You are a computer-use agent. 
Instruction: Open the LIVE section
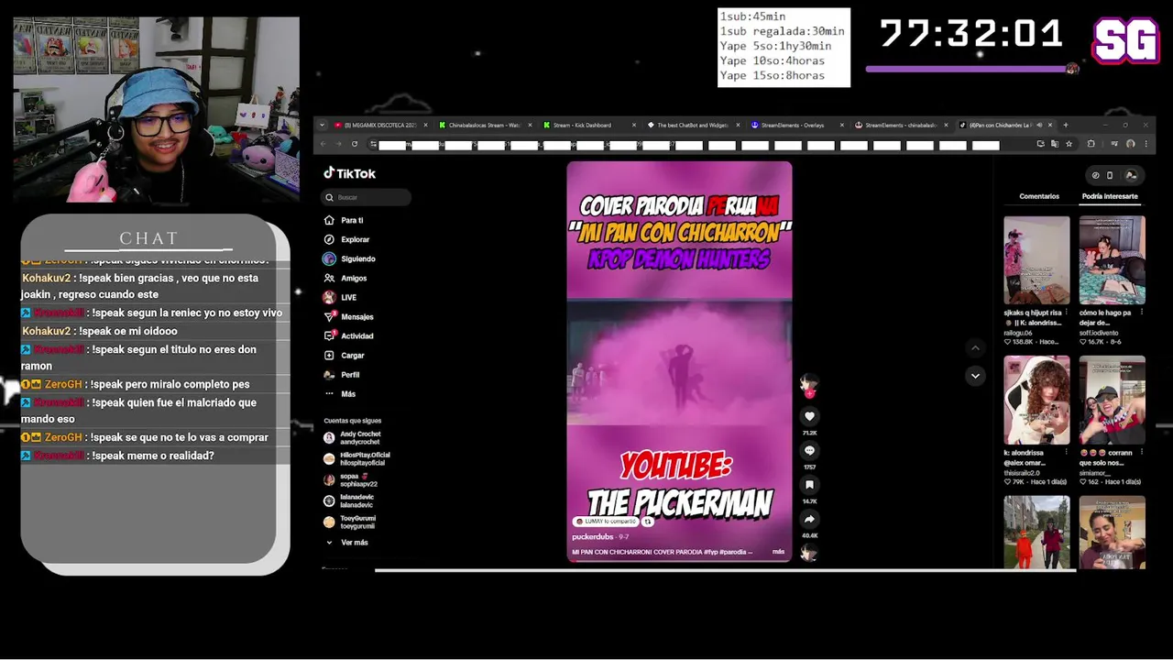(340, 297)
